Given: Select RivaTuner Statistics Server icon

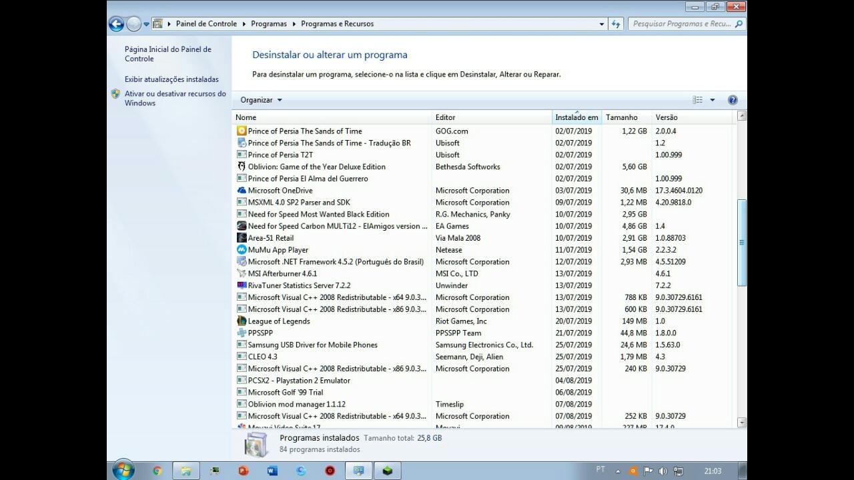Looking at the screenshot, I should (x=242, y=285).
